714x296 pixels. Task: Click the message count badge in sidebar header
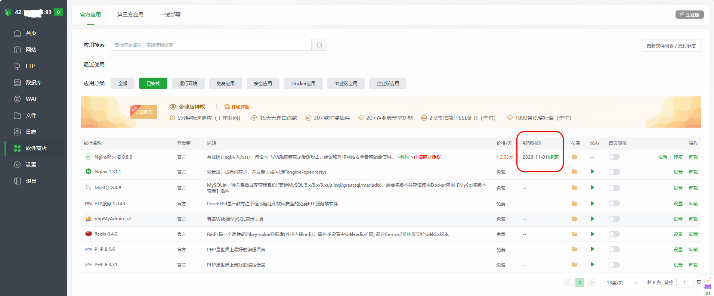click(58, 12)
